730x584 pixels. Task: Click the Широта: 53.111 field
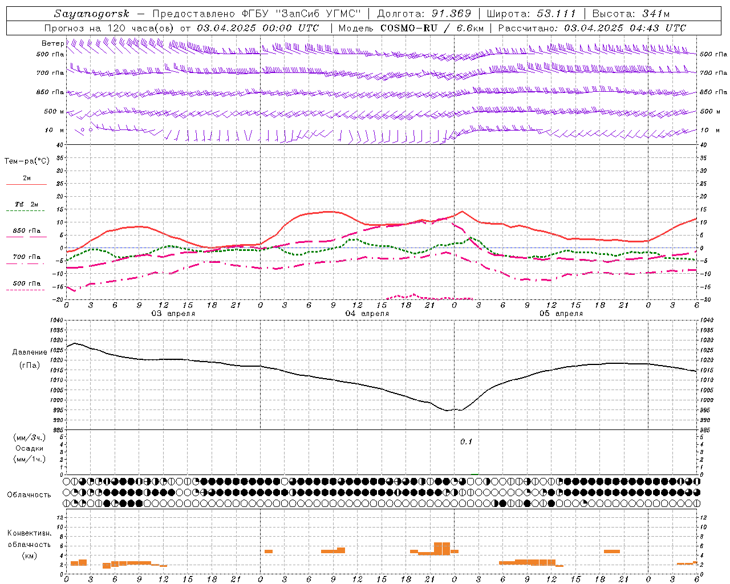tap(532, 14)
